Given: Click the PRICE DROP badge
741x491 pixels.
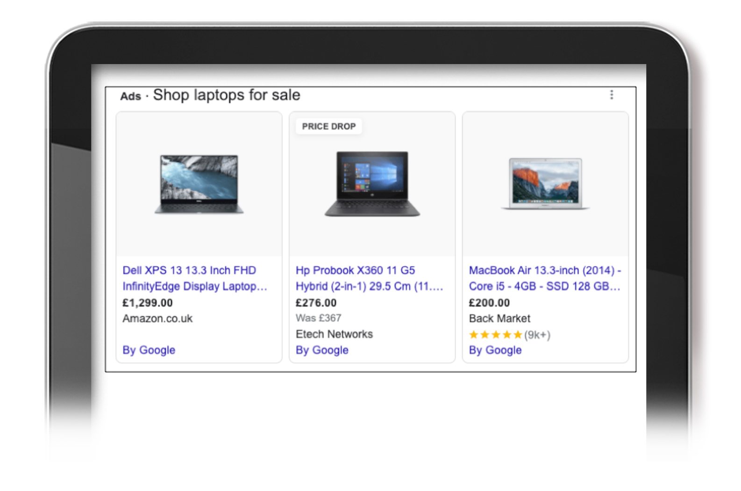Looking at the screenshot, I should [329, 126].
